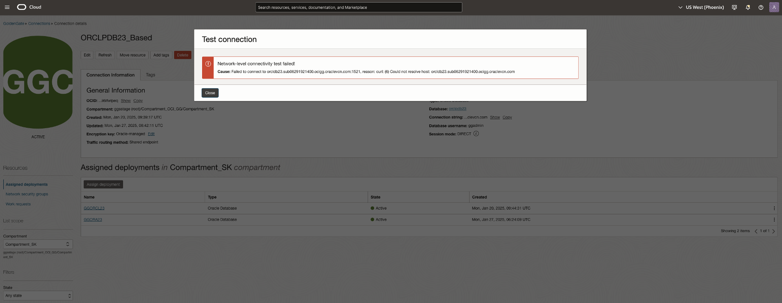Open the Cloud Shell developer tools icon
Viewport: 782px width, 303px height.
pos(734,7)
